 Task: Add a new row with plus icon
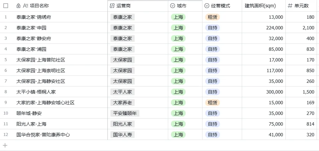5,145
